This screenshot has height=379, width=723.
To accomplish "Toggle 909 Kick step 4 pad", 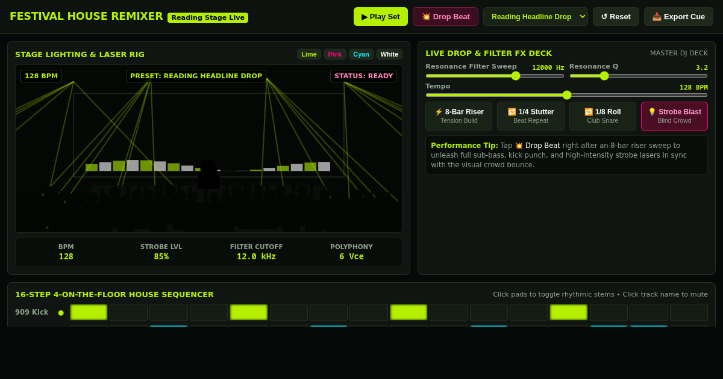I will (208, 312).
